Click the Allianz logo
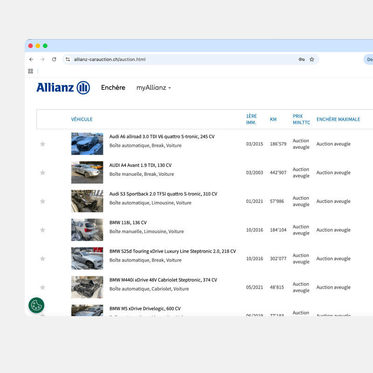 63,88
